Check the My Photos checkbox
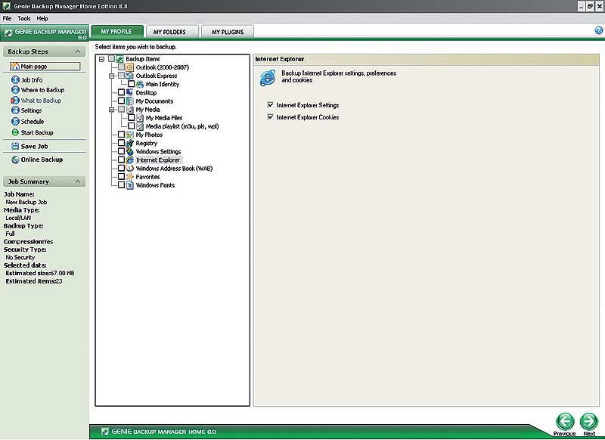Screen dimensions: 605x440 pyautogui.click(x=121, y=135)
